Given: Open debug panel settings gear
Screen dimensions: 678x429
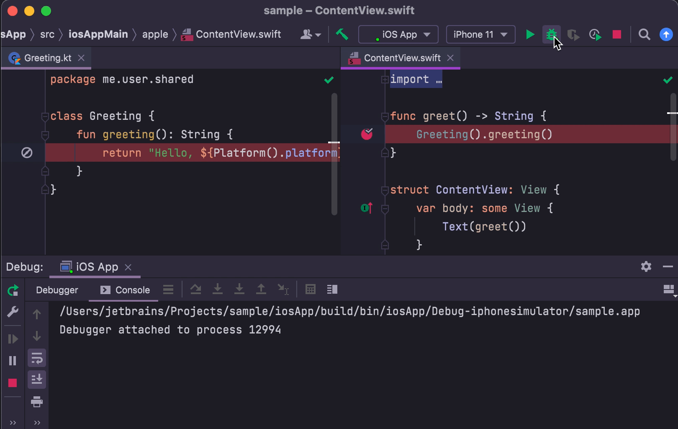Looking at the screenshot, I should 646,266.
